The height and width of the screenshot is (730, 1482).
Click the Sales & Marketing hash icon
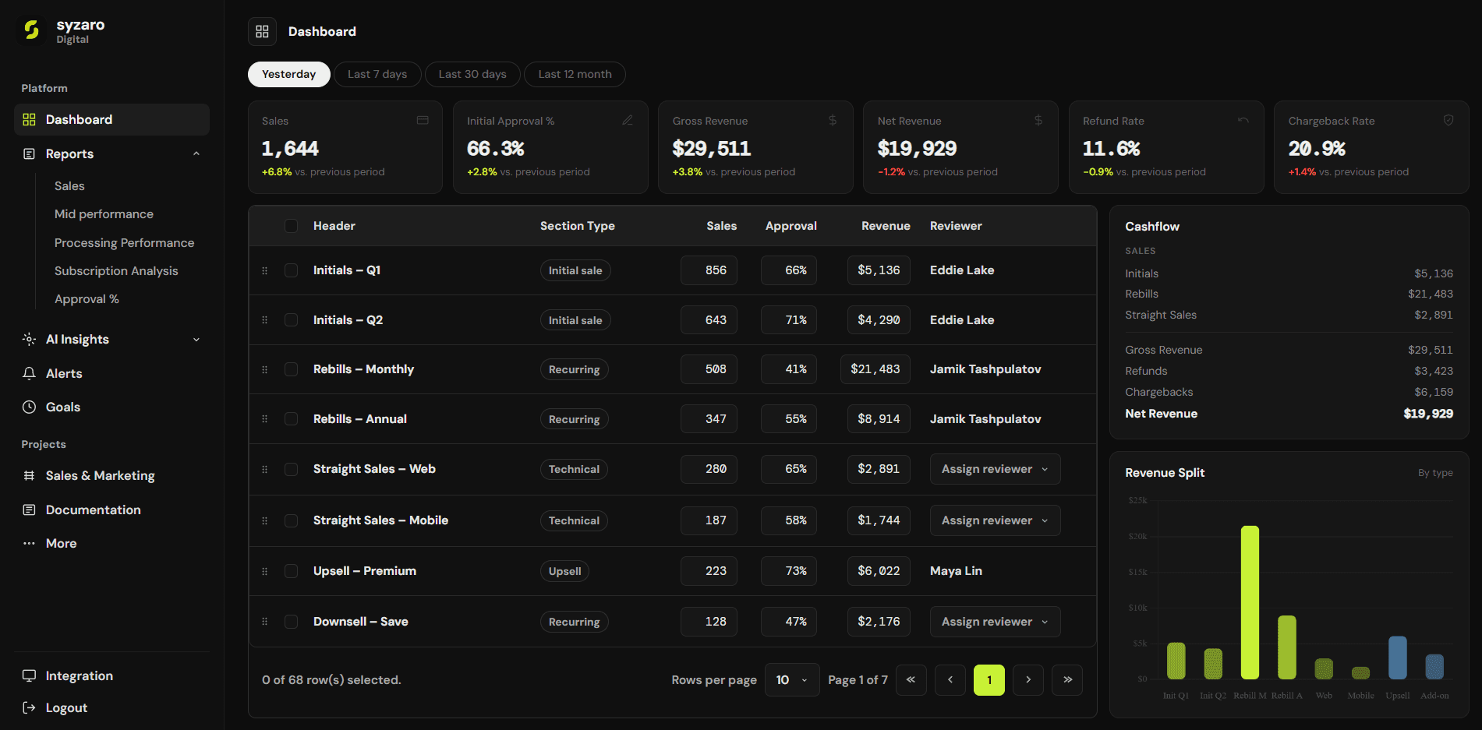tap(29, 475)
